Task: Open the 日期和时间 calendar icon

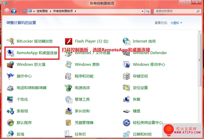Action: pyautogui.click(x=127, y=134)
